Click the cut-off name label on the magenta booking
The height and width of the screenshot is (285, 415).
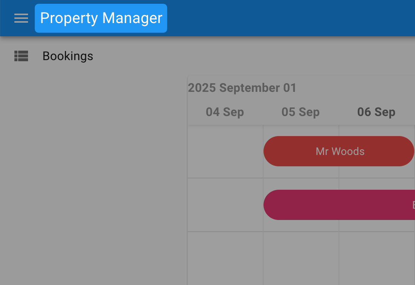tap(413, 205)
